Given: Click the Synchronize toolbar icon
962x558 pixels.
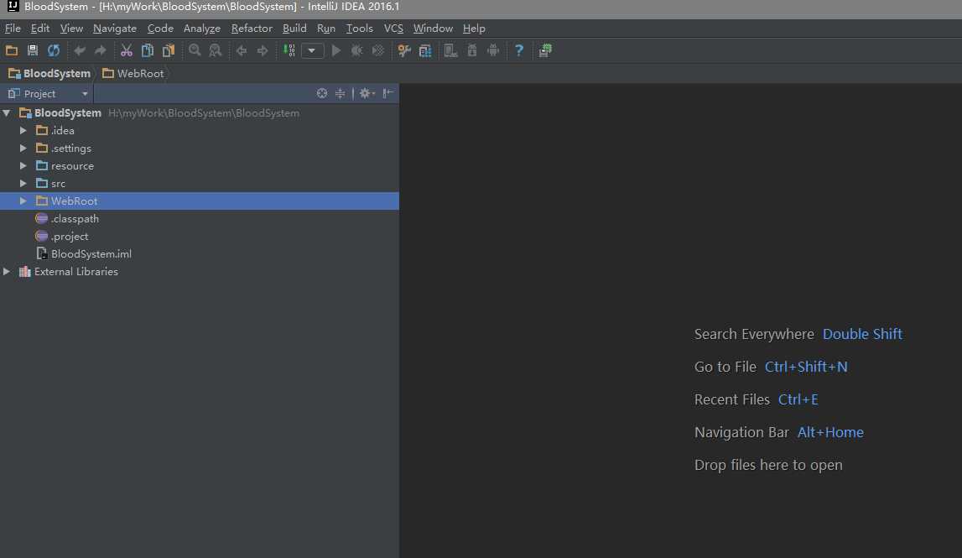Looking at the screenshot, I should (x=54, y=50).
